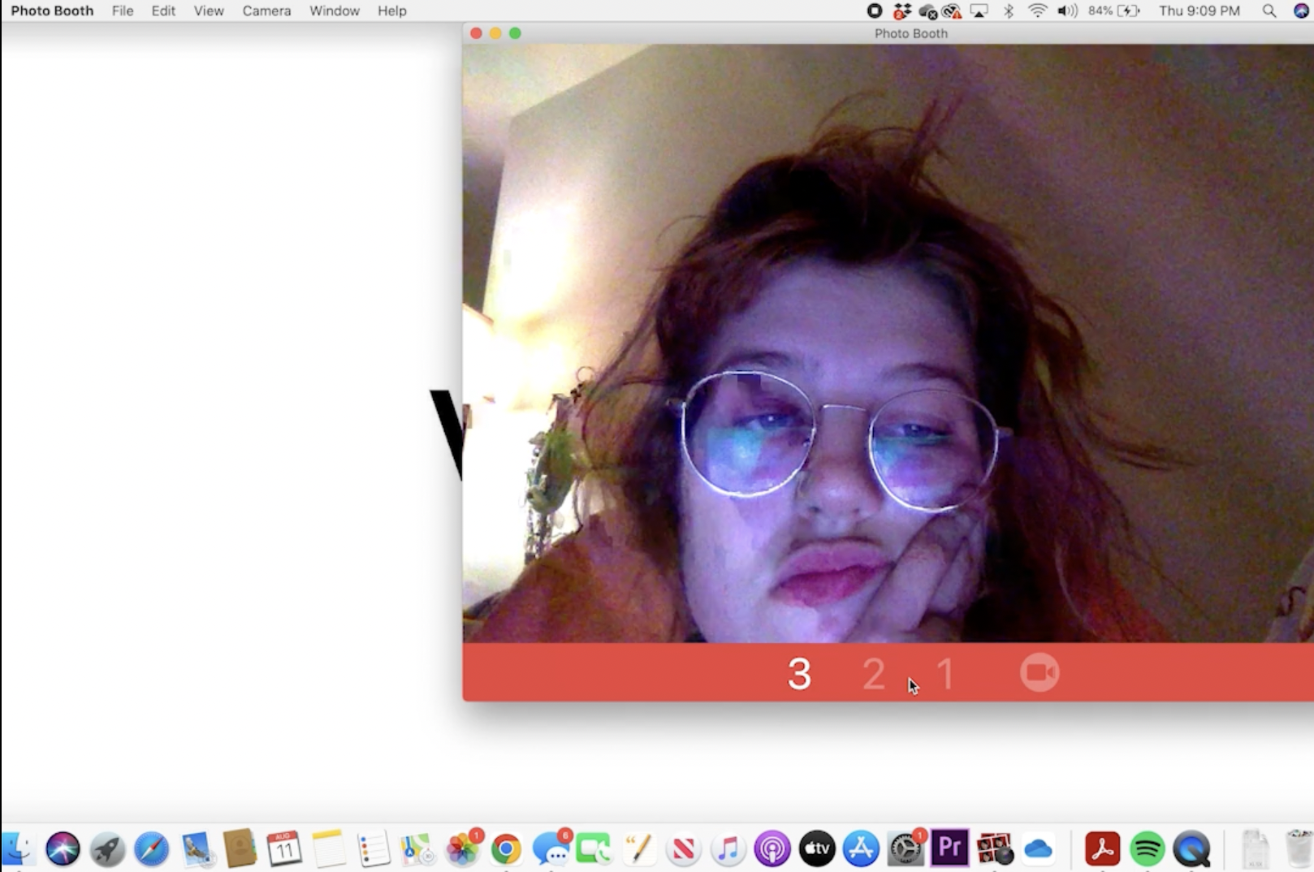
Task: Open Music app in the Dock
Action: click(728, 849)
